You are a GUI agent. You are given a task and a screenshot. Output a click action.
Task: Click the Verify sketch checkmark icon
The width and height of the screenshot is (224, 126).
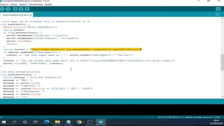[2, 9]
